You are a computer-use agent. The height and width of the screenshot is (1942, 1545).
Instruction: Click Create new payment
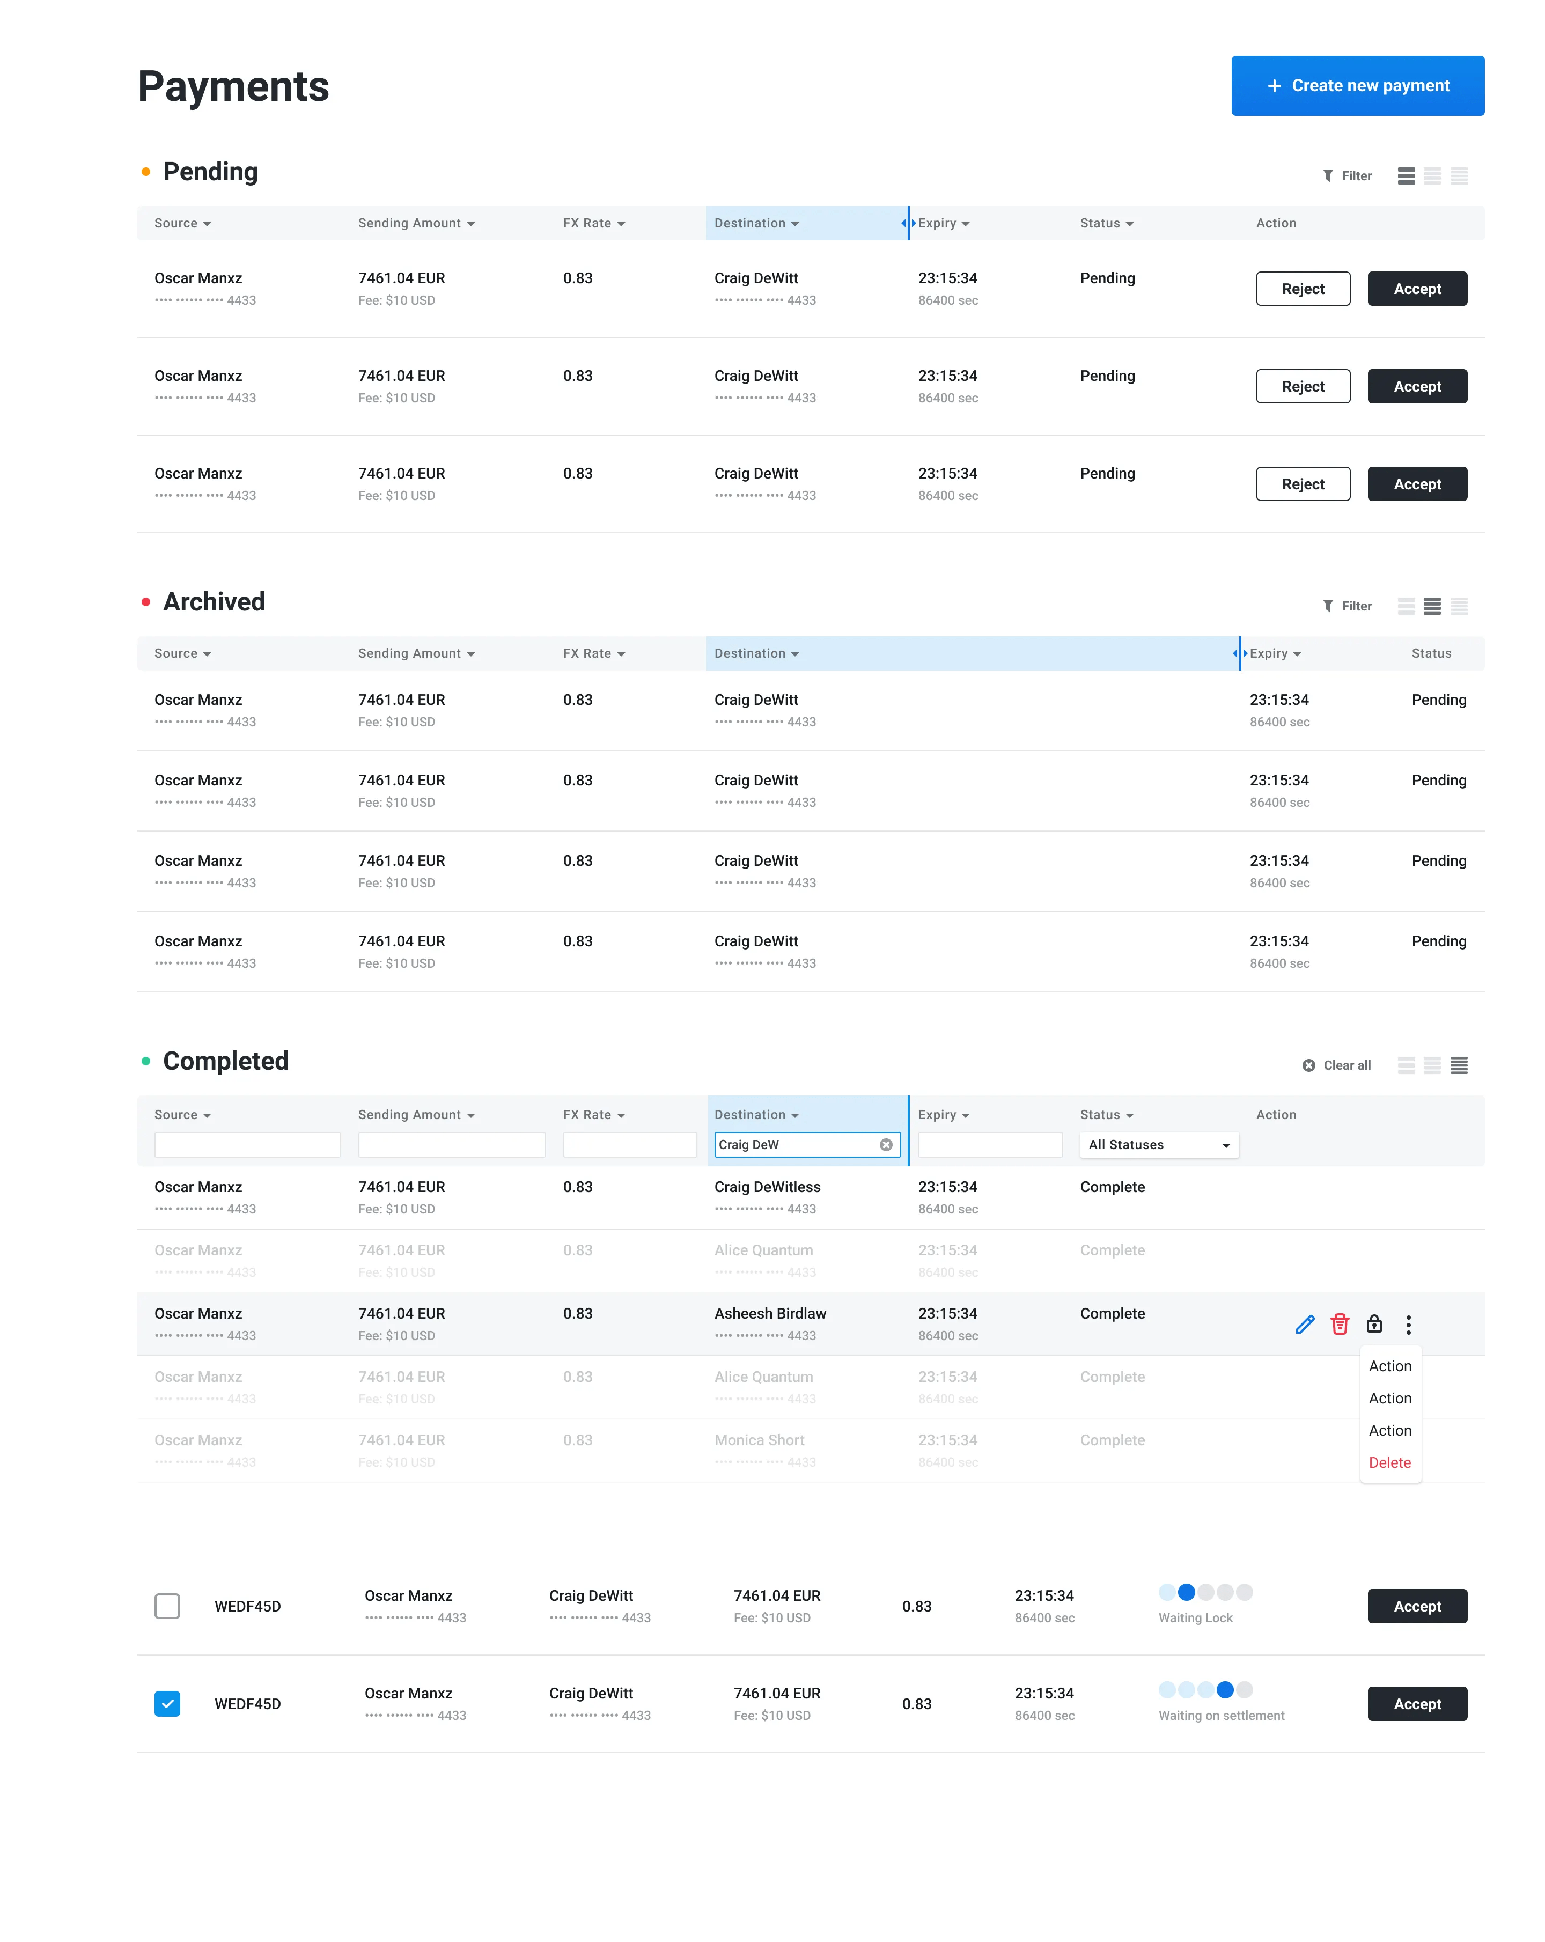pos(1357,86)
